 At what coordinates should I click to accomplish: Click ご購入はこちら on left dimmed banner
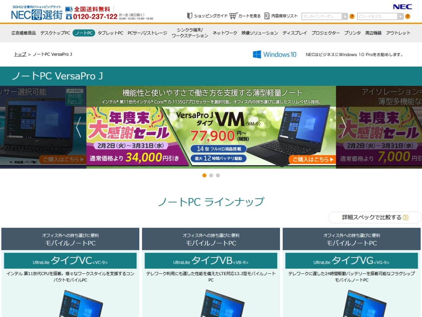(62, 159)
